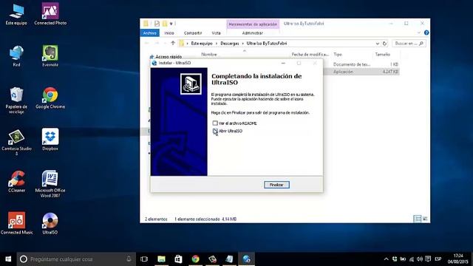Click the refresh icon in the Explorer address bar
Image resolution: width=473 pixels, height=266 pixels.
384,44
